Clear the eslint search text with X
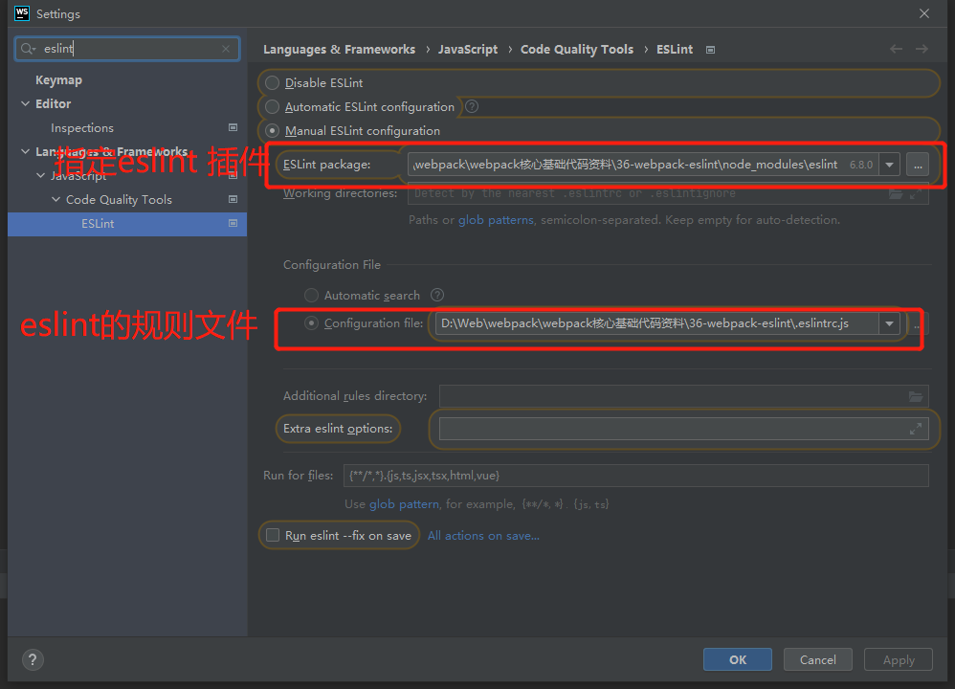Screen dimensions: 955x689 tap(226, 49)
